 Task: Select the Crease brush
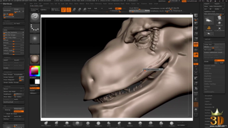point(88,124)
